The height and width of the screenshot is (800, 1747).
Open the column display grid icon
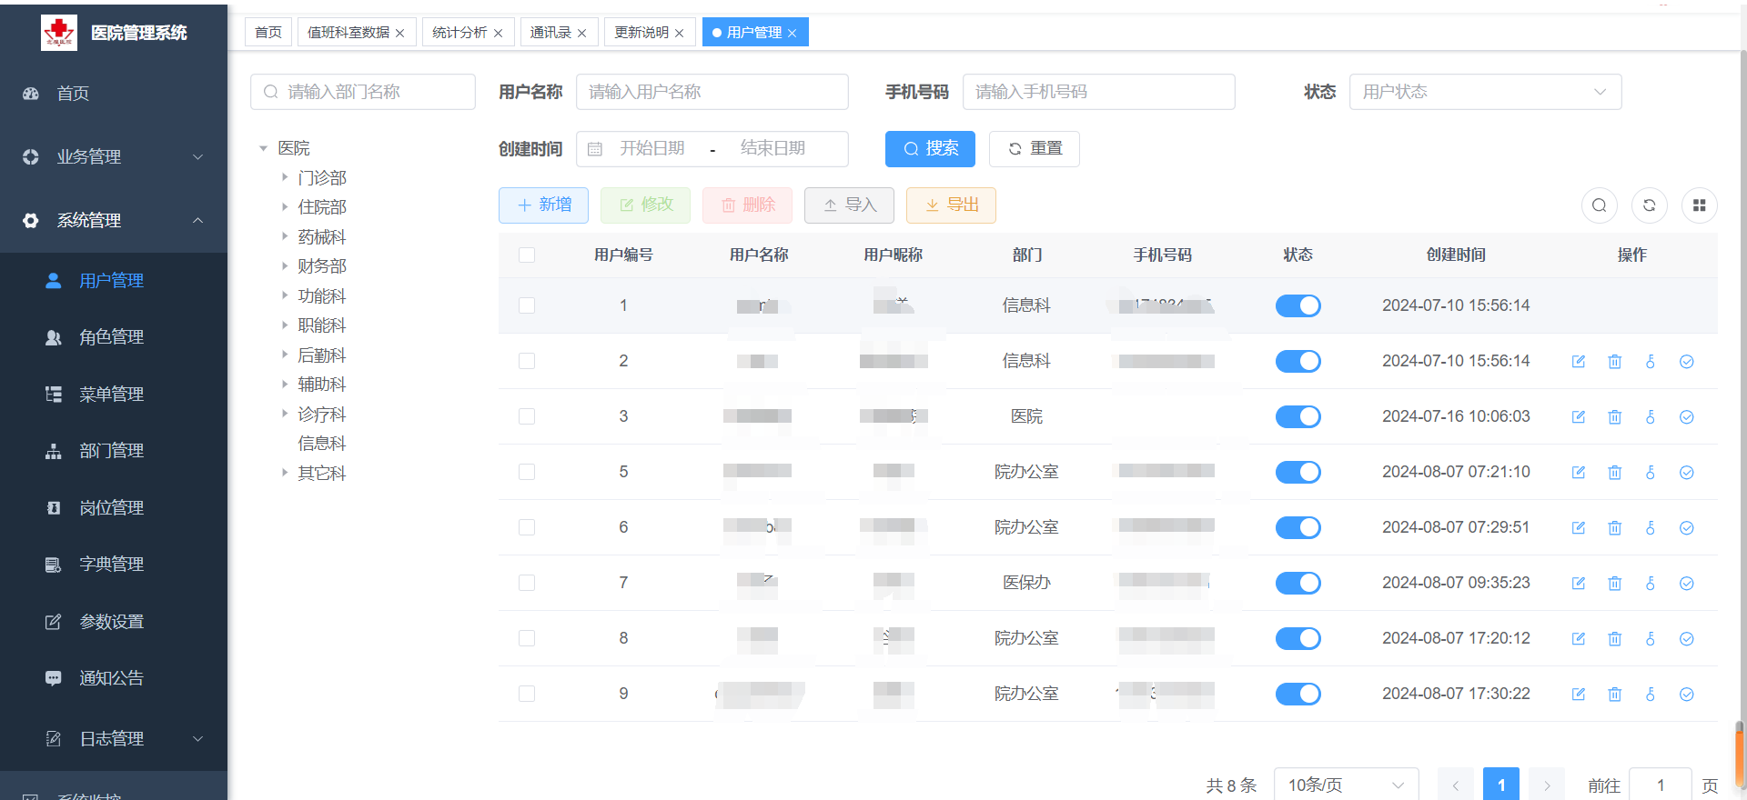pos(1699,205)
